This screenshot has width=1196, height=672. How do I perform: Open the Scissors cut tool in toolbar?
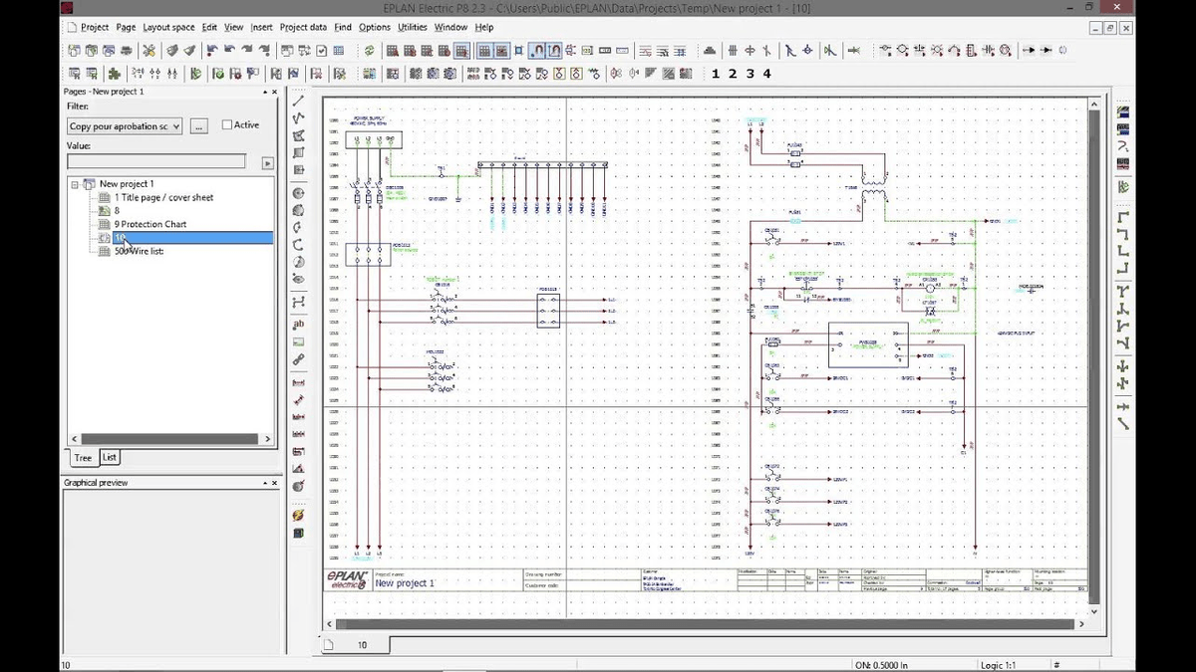(x=149, y=50)
